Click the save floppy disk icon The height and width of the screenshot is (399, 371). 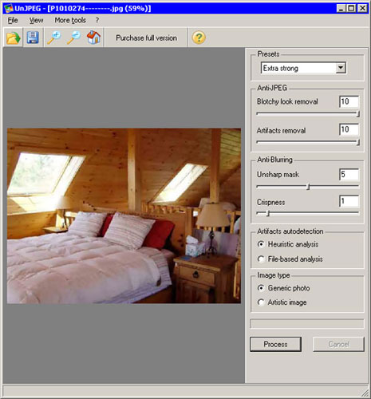click(x=33, y=38)
